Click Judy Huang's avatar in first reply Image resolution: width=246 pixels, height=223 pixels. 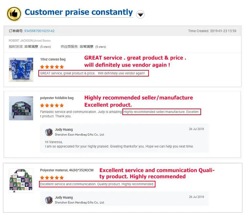pos(49,132)
